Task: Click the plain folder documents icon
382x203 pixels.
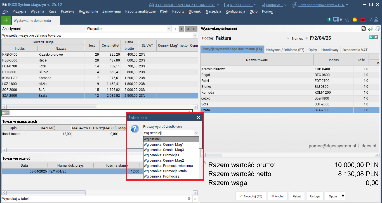Action: (377, 29)
